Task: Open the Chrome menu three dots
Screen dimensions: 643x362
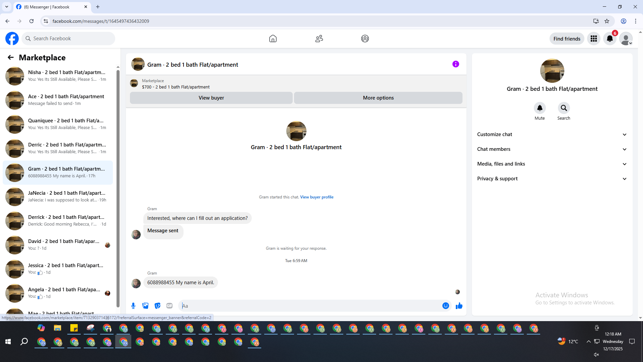Action: click(x=636, y=21)
